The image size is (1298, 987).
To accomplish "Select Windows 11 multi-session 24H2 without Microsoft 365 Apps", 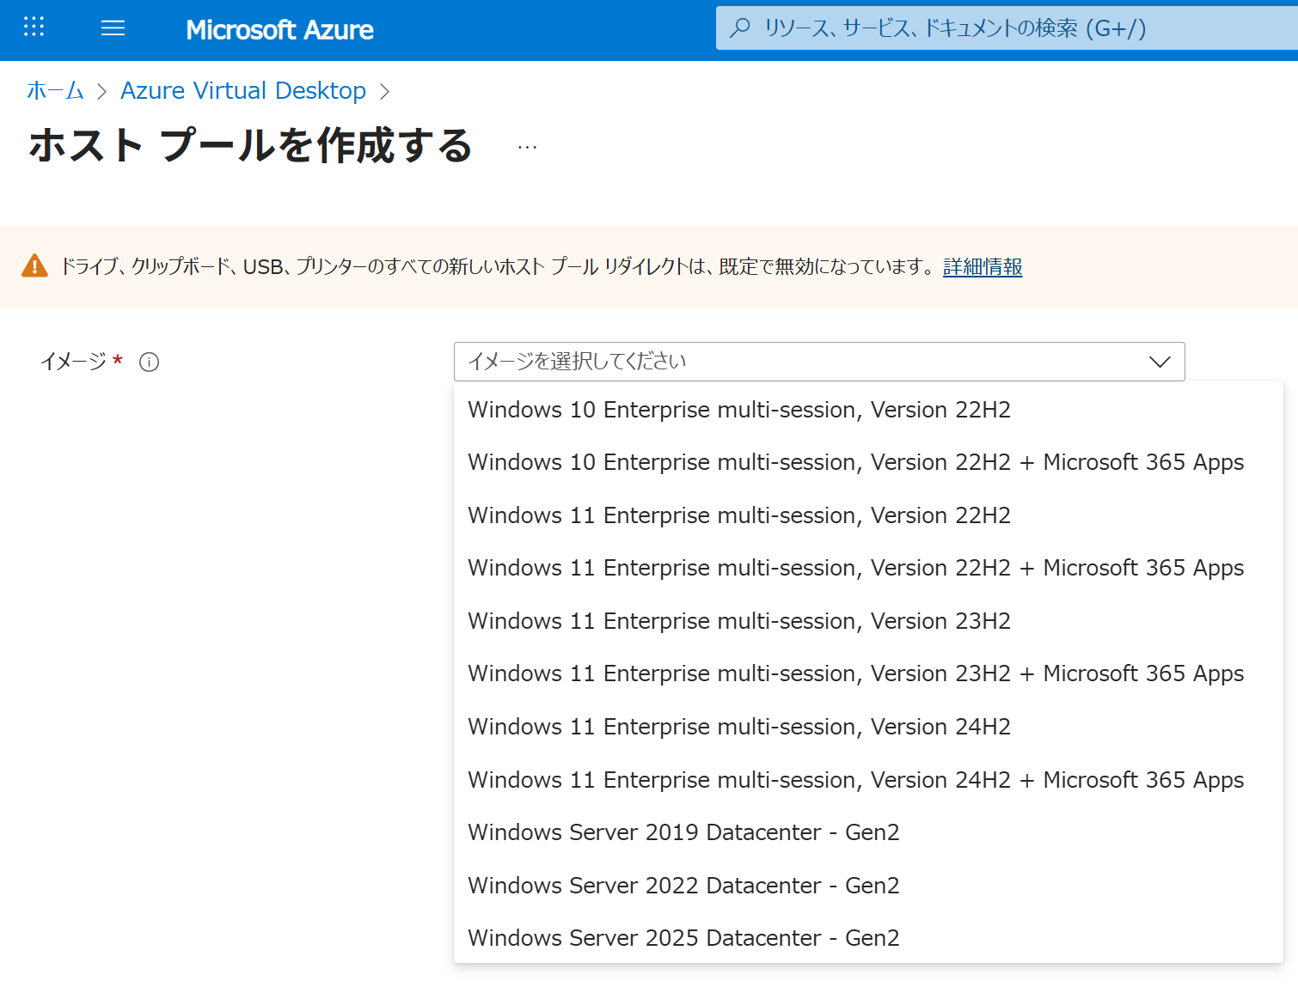I will click(868, 727).
